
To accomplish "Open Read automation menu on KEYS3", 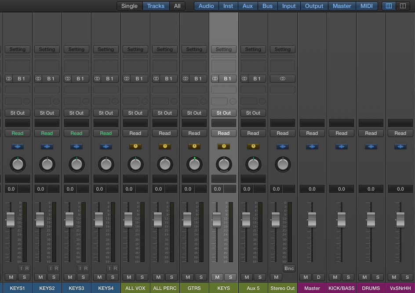I will click(76, 133).
